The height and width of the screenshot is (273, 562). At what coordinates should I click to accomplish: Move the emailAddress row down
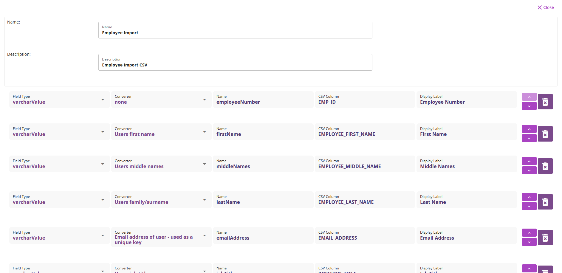(x=529, y=242)
